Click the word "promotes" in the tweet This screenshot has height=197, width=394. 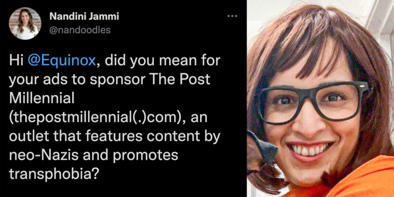click(x=145, y=156)
